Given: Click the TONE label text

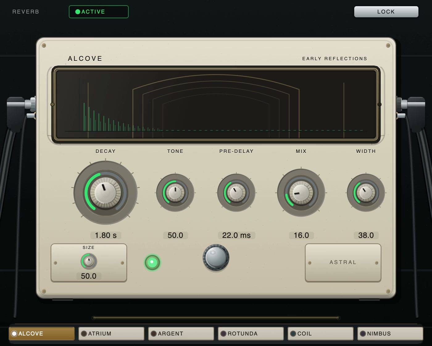Looking at the screenshot, I should pyautogui.click(x=175, y=151).
